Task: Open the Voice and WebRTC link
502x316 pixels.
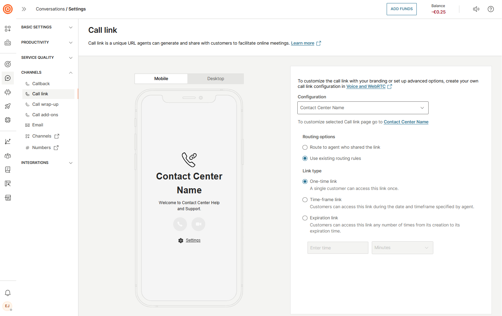Action: click(x=366, y=87)
